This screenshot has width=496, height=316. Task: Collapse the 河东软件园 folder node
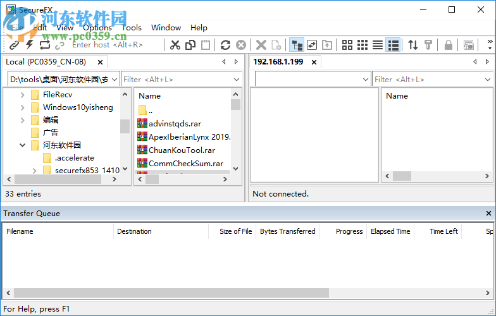[x=23, y=145]
